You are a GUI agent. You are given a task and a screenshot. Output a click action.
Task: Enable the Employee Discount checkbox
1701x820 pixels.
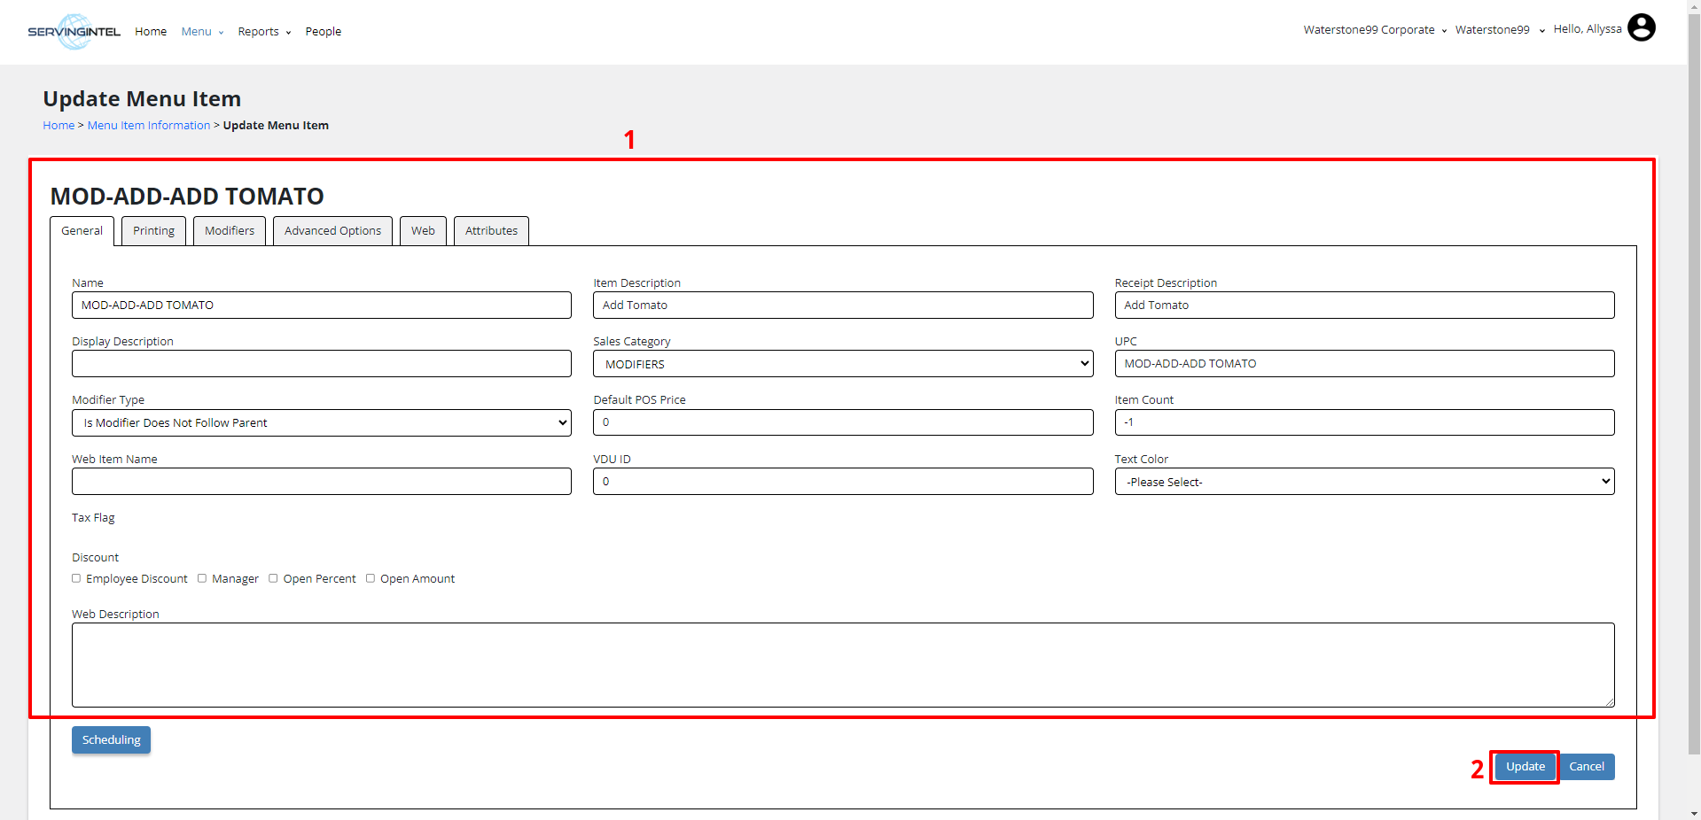click(x=76, y=578)
